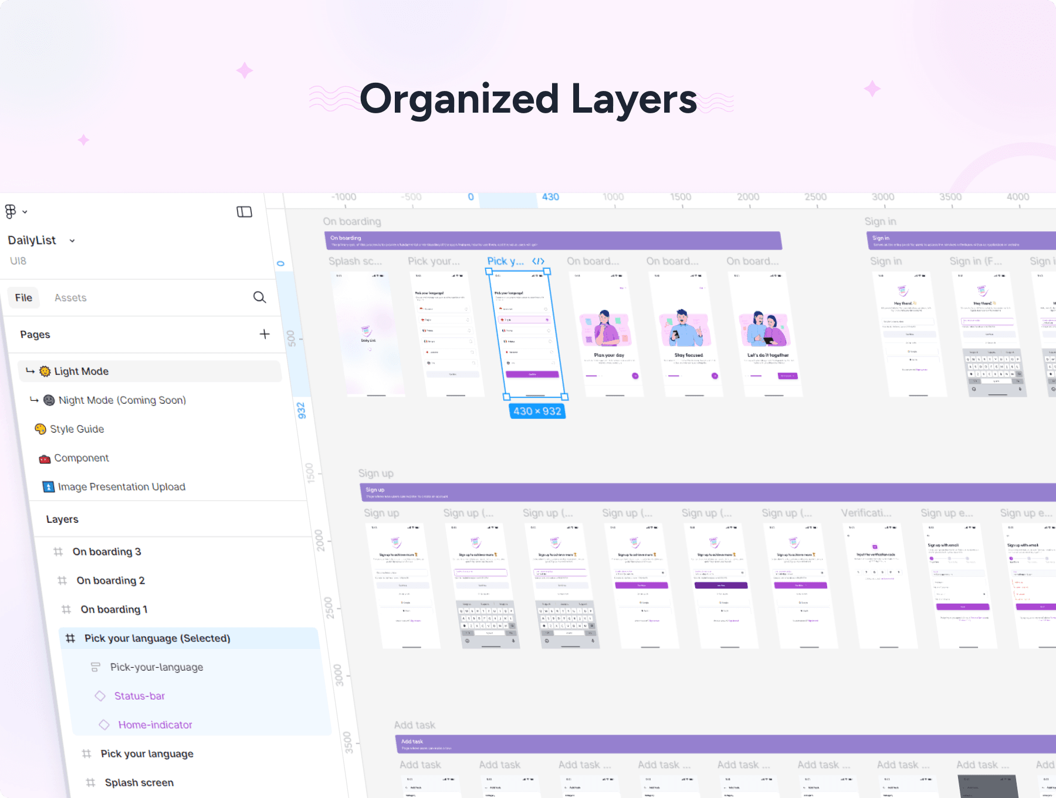Toggle the sidebar panel layout icon
Image resolution: width=1056 pixels, height=798 pixels.
click(244, 212)
